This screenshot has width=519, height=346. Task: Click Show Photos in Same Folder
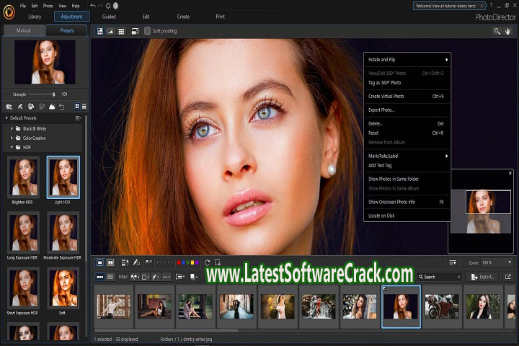(407, 179)
